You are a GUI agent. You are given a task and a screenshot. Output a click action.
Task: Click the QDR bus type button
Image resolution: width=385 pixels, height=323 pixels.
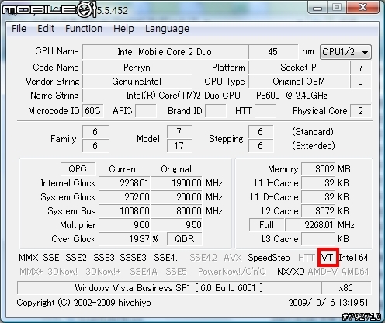point(185,238)
